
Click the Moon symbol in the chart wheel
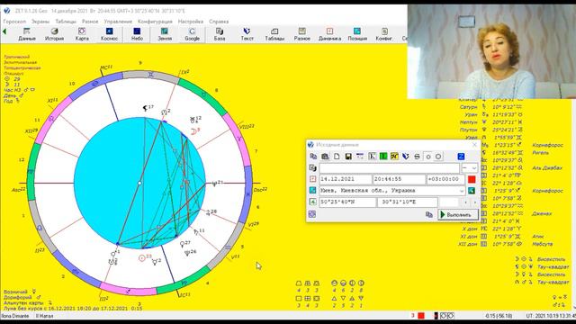click(x=194, y=131)
